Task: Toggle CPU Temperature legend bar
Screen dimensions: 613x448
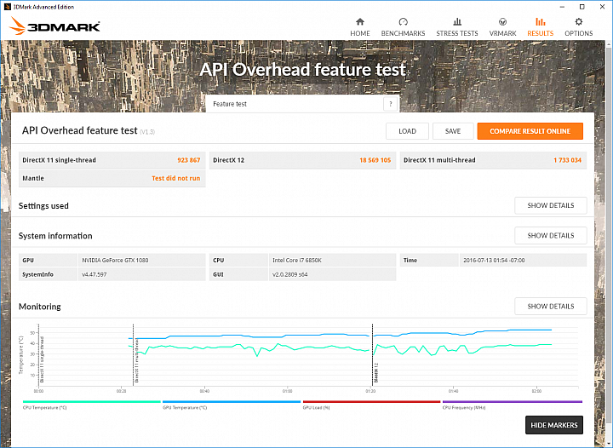Action: click(x=92, y=401)
